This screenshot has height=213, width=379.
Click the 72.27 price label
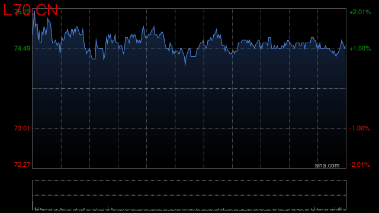[23, 164]
